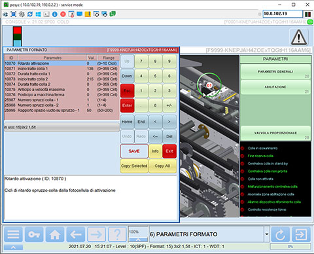Click the logout exit-door icon
The height and width of the screenshot is (254, 314).
tap(301, 234)
